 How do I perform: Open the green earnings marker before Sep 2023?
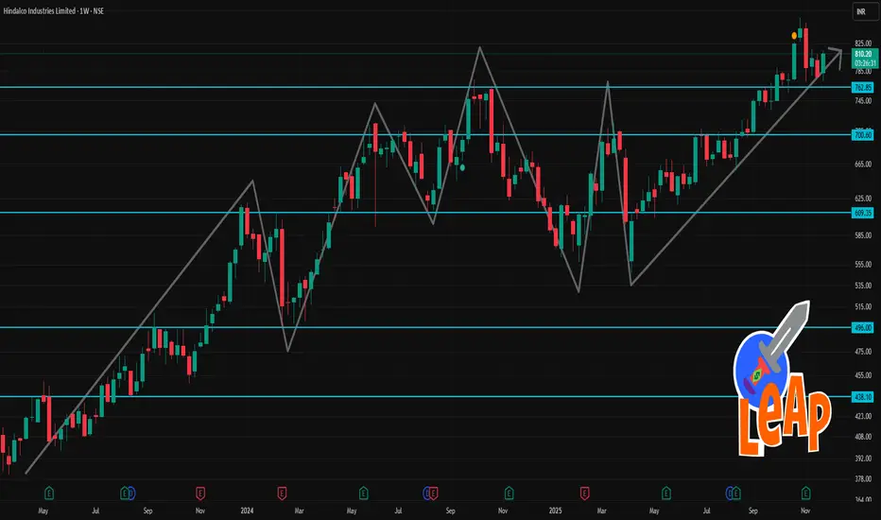pos(125,494)
